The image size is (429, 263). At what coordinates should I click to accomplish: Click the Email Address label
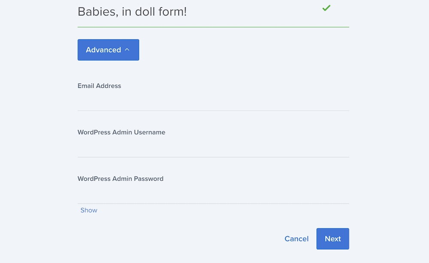pyautogui.click(x=100, y=86)
